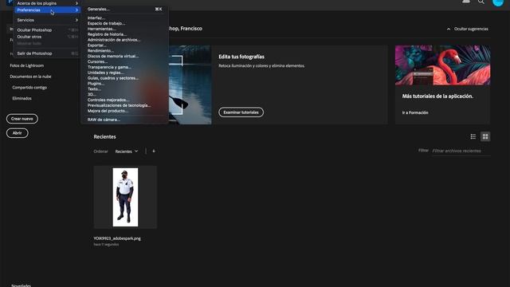Choose Salir de Photoshop
The image size is (510, 287).
47,53
